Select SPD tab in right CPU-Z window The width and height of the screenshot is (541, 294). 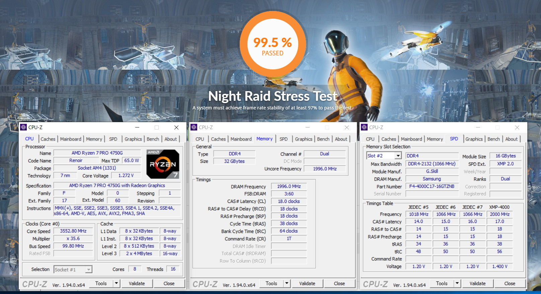pos(454,139)
